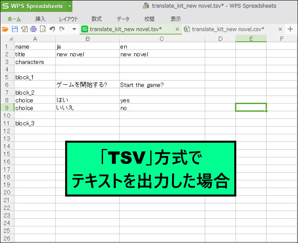Switch to the 数式 ribbon tab

[x=97, y=19]
